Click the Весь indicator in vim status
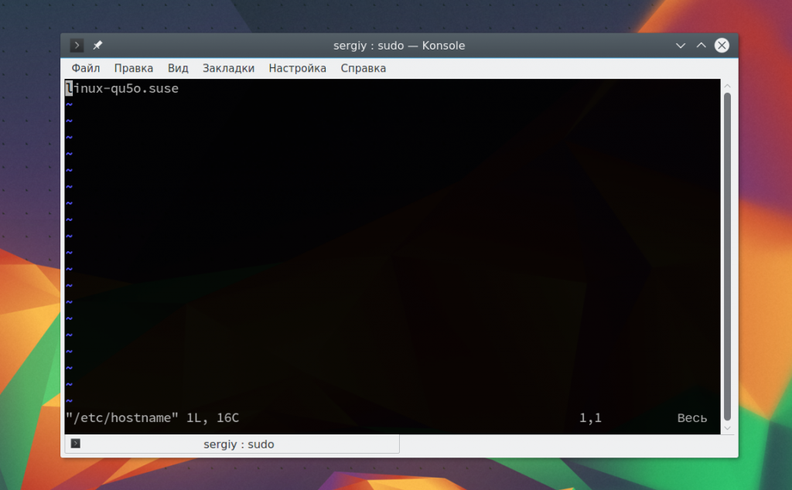The image size is (792, 490). [692, 418]
